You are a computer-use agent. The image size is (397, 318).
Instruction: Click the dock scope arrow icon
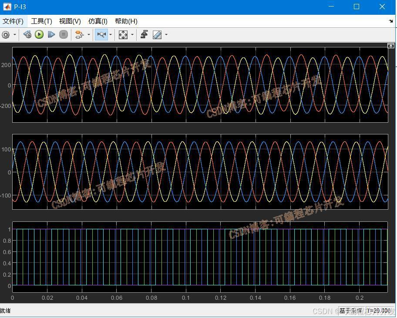coord(390,21)
